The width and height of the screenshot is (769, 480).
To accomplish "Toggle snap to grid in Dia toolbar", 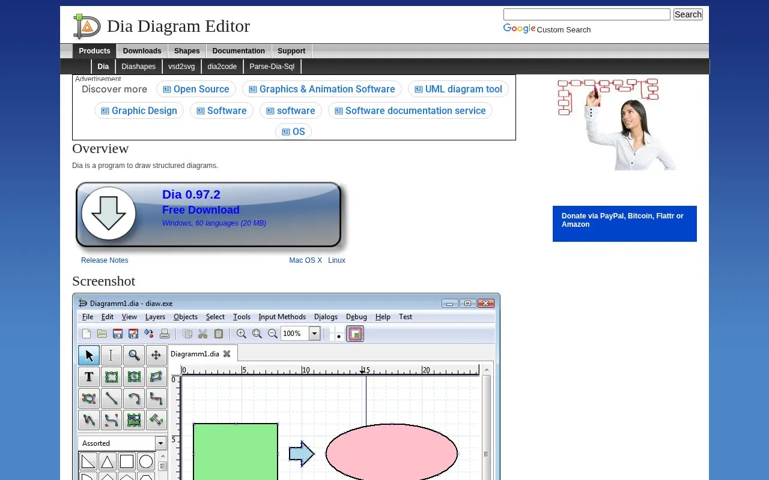I will 337,334.
